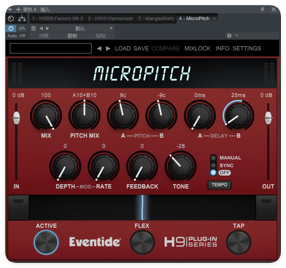Click the output 0 dB readout
The image size is (286, 268).
coord(266,95)
